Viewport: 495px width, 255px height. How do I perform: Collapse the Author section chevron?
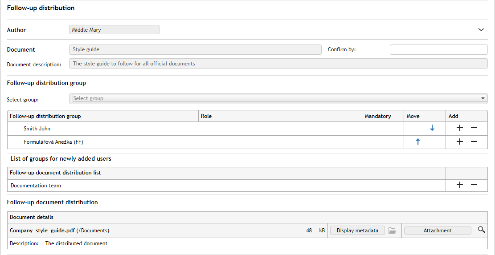pos(481,30)
